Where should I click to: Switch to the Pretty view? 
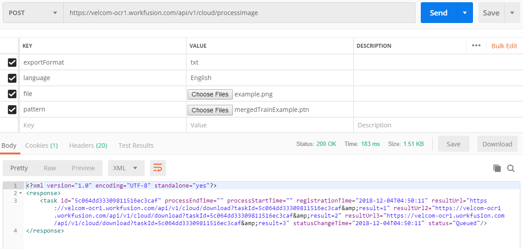[x=19, y=168]
